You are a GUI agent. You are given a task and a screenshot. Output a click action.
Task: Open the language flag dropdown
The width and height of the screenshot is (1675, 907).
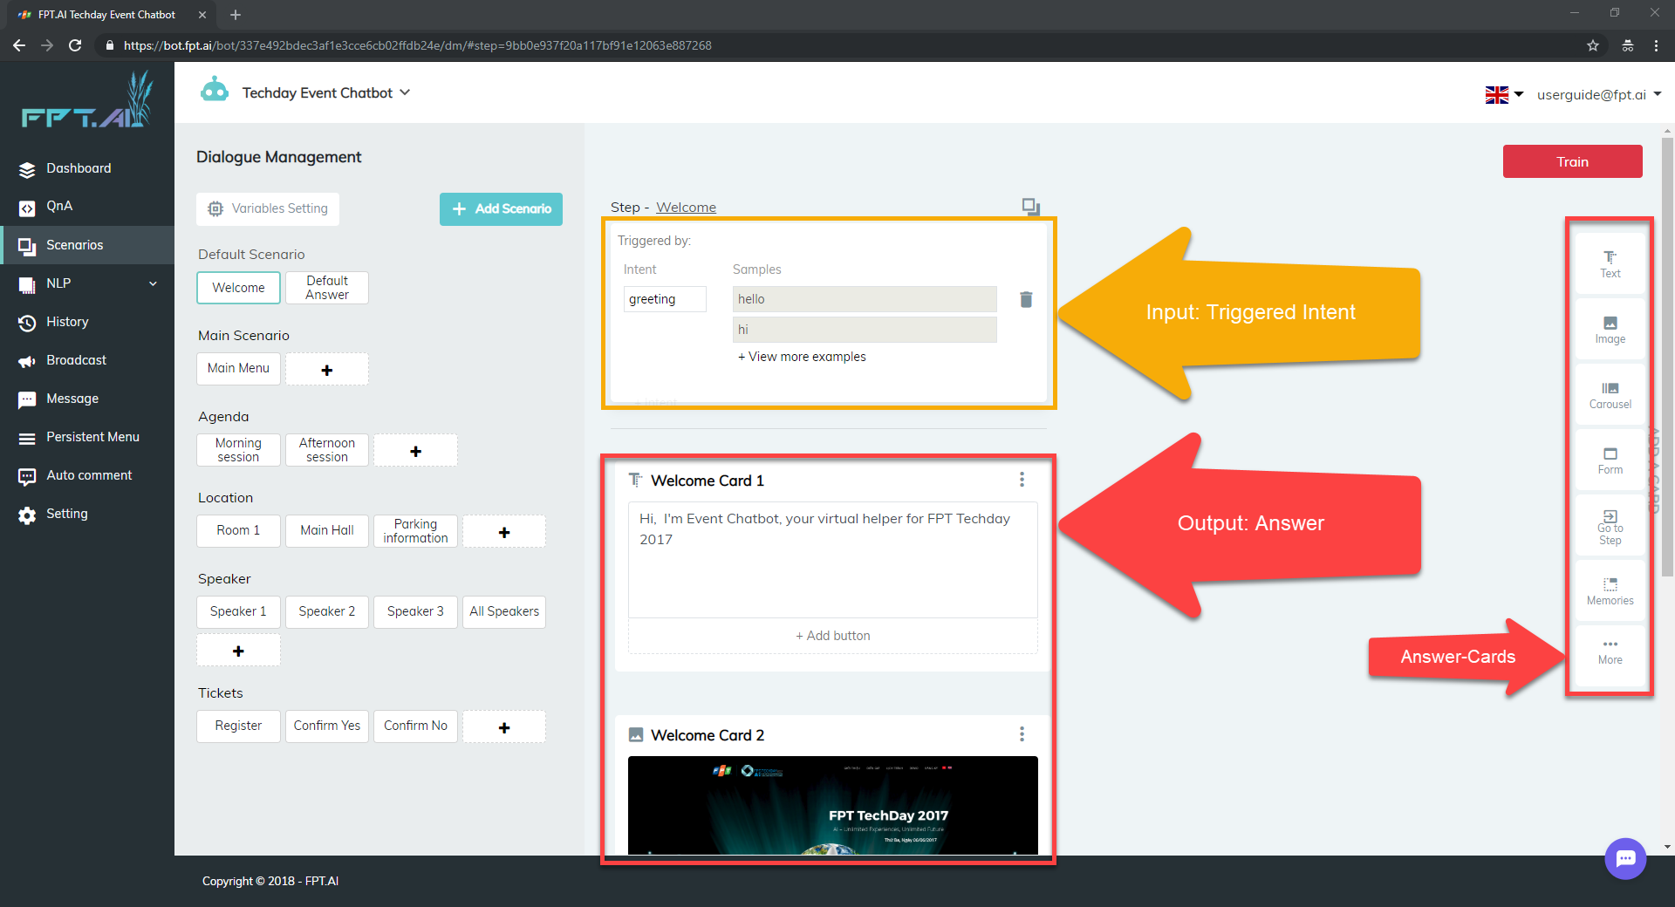point(1504,94)
